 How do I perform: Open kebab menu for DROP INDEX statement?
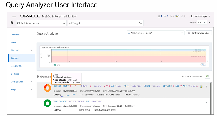[x=207, y=102]
